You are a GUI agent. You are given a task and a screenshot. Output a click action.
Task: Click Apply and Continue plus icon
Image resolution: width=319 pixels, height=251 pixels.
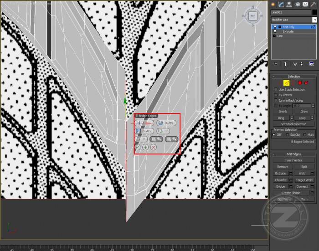145,147
